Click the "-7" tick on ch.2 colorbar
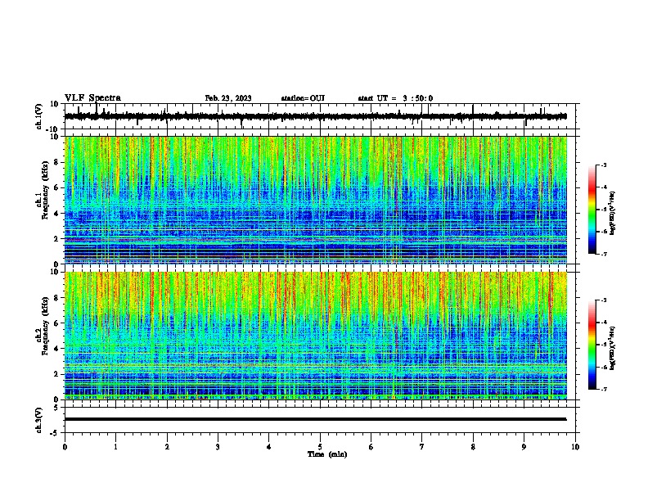Image resolution: width=648 pixels, height=501 pixels. tap(603, 390)
